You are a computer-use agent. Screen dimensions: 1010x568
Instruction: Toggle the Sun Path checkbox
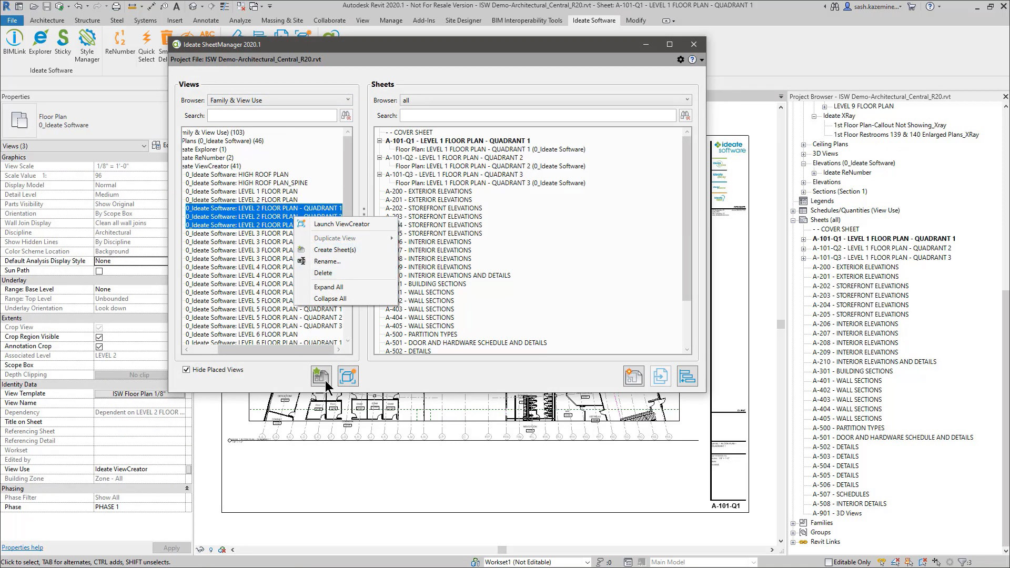point(99,271)
